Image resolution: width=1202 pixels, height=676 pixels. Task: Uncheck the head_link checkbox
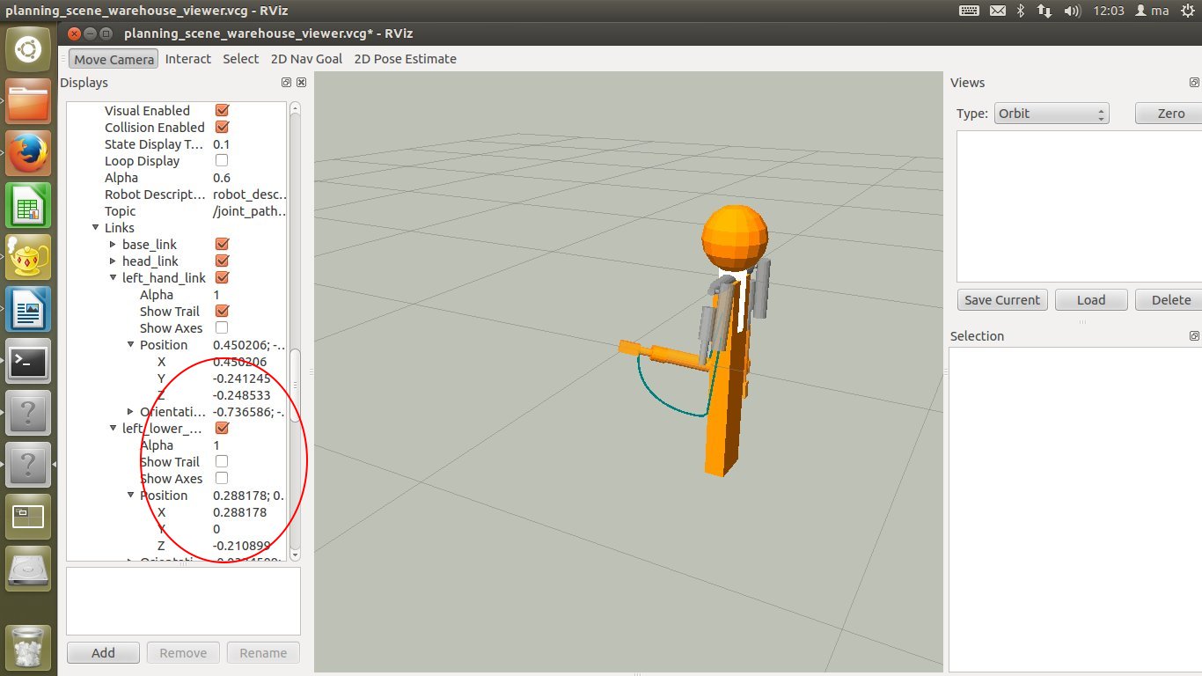click(x=222, y=261)
